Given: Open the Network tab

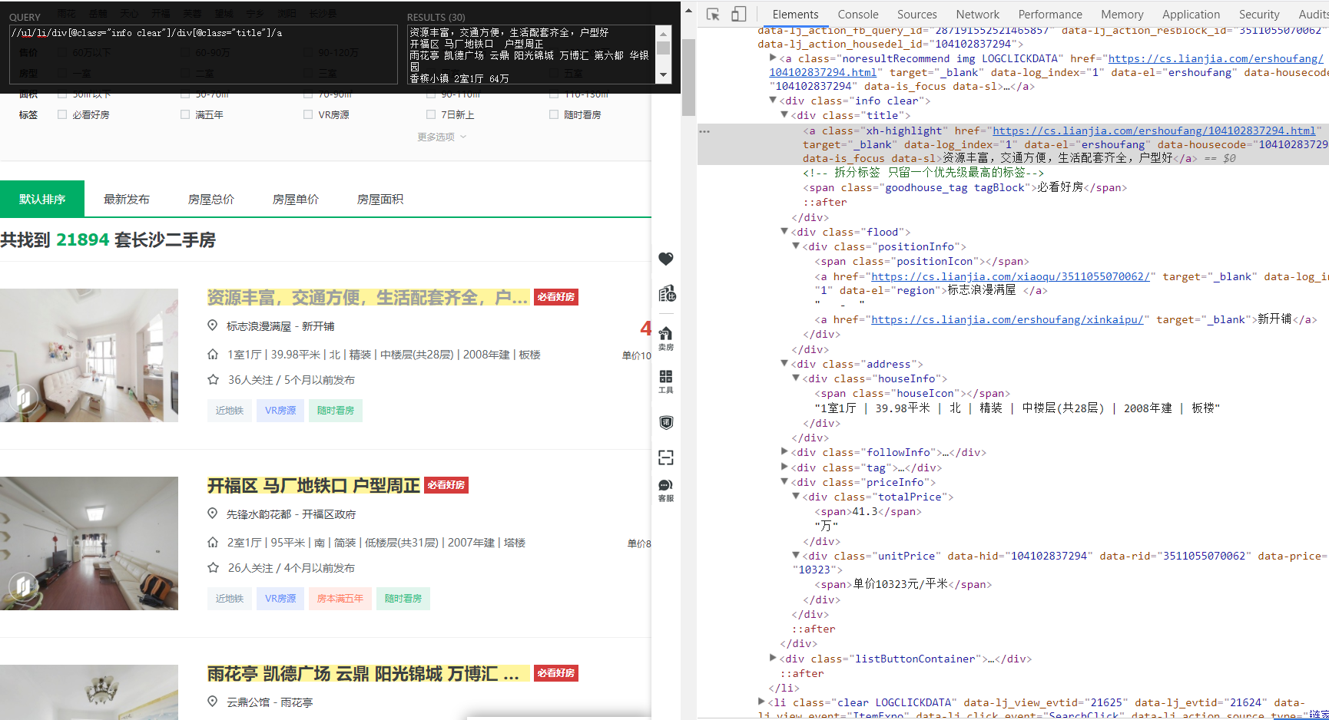Looking at the screenshot, I should (x=978, y=15).
